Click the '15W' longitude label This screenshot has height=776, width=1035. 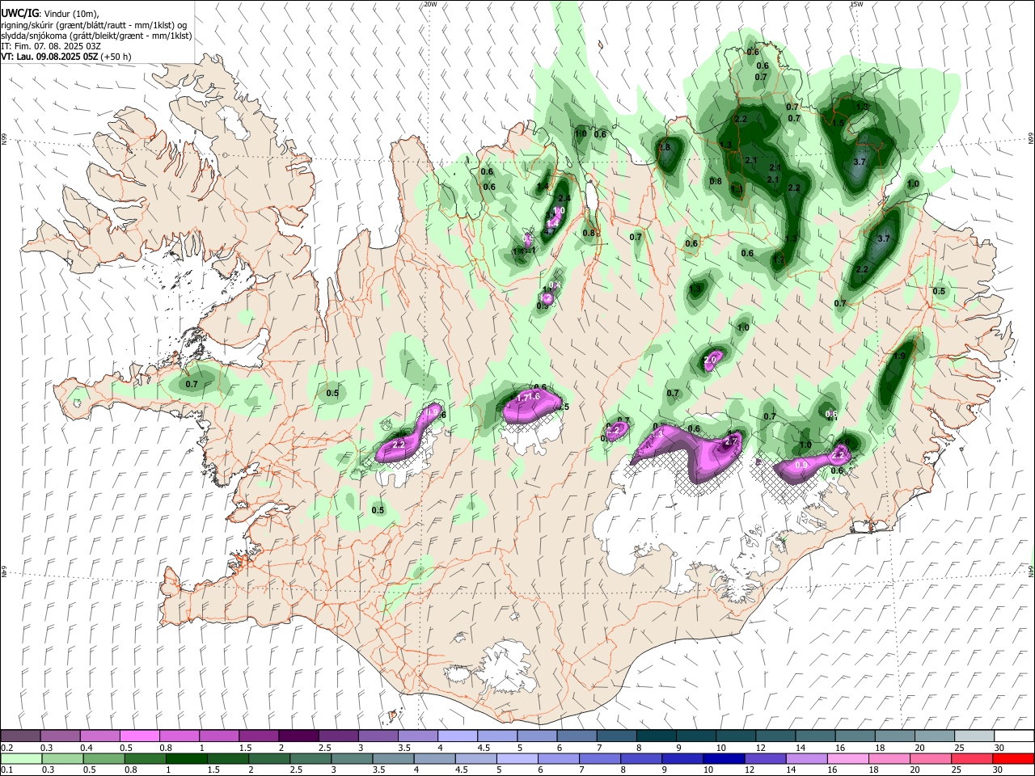[x=856, y=4]
